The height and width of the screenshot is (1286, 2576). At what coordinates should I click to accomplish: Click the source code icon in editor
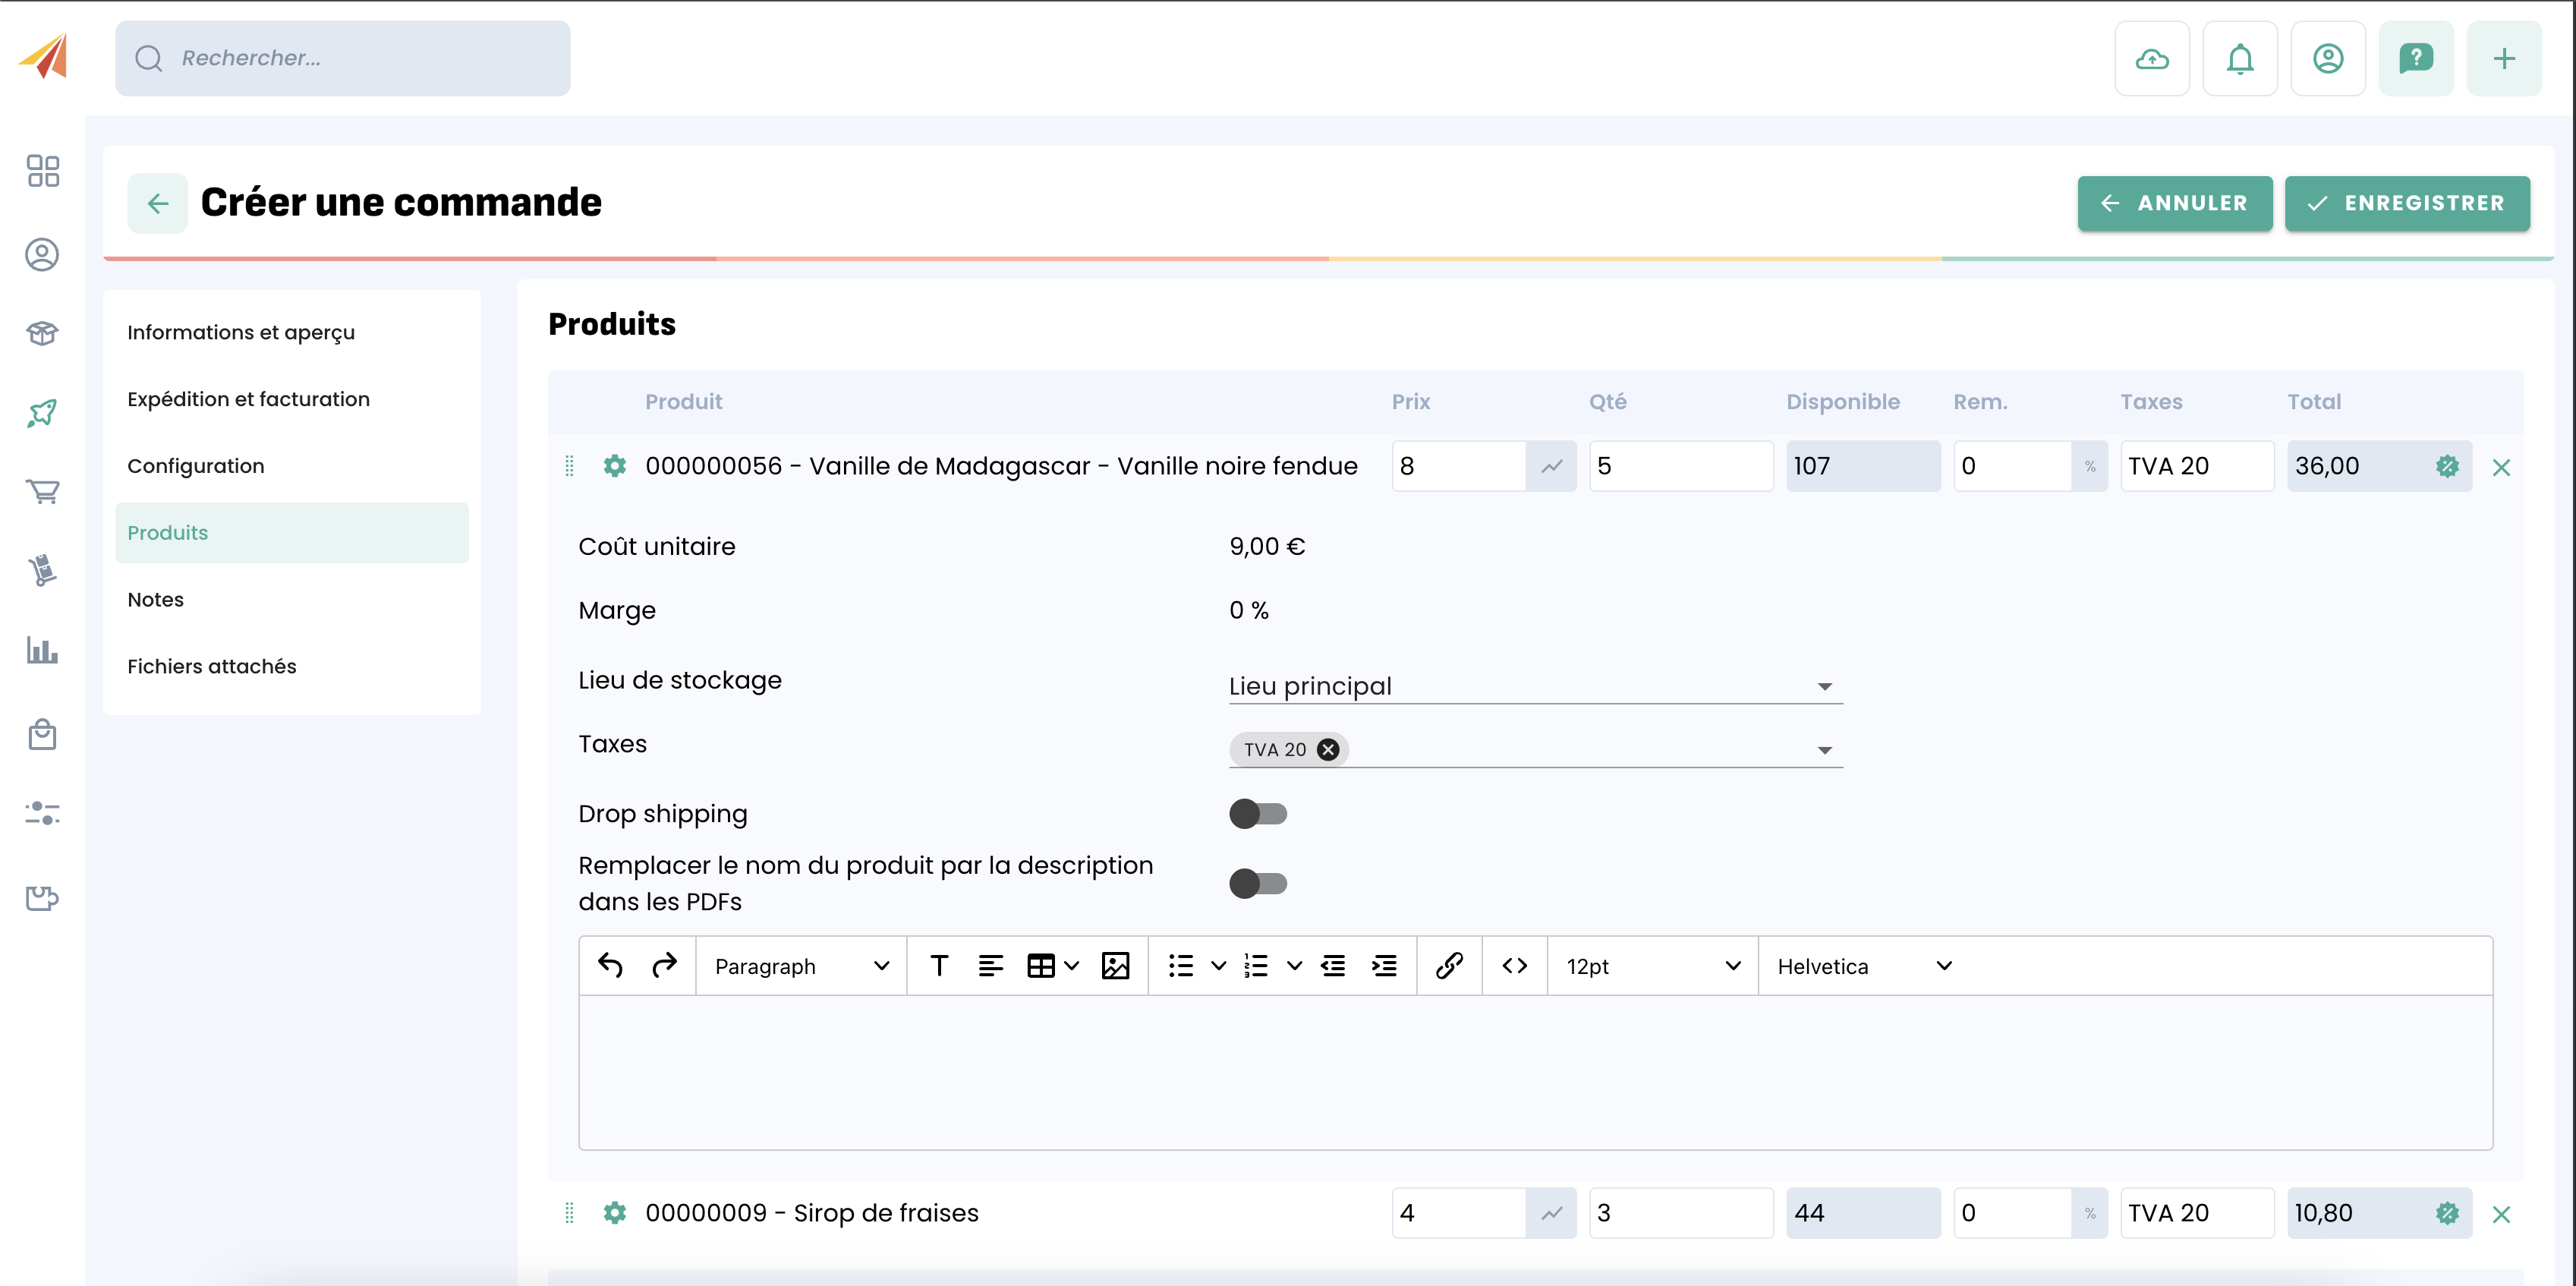1514,965
